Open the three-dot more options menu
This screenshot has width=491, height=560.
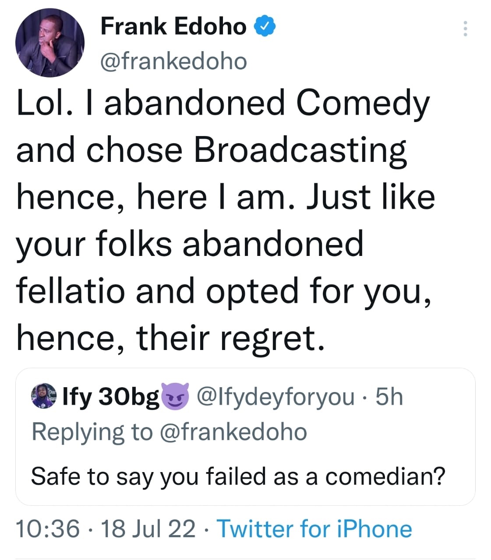point(465,28)
